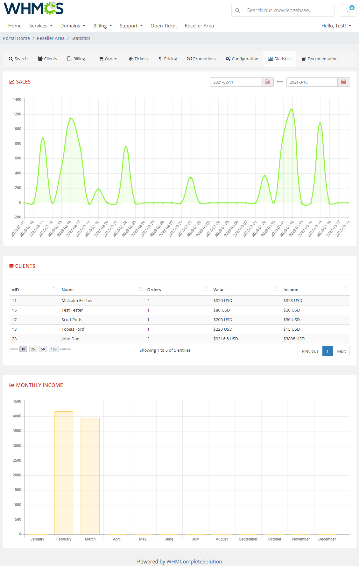Switch to the Promotions tab
The width and height of the screenshot is (359, 566).
pos(201,59)
